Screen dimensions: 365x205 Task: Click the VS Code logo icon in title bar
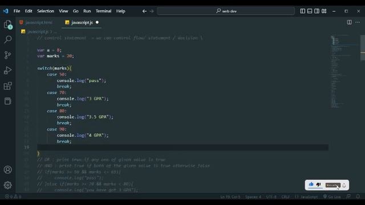[x=6, y=11]
